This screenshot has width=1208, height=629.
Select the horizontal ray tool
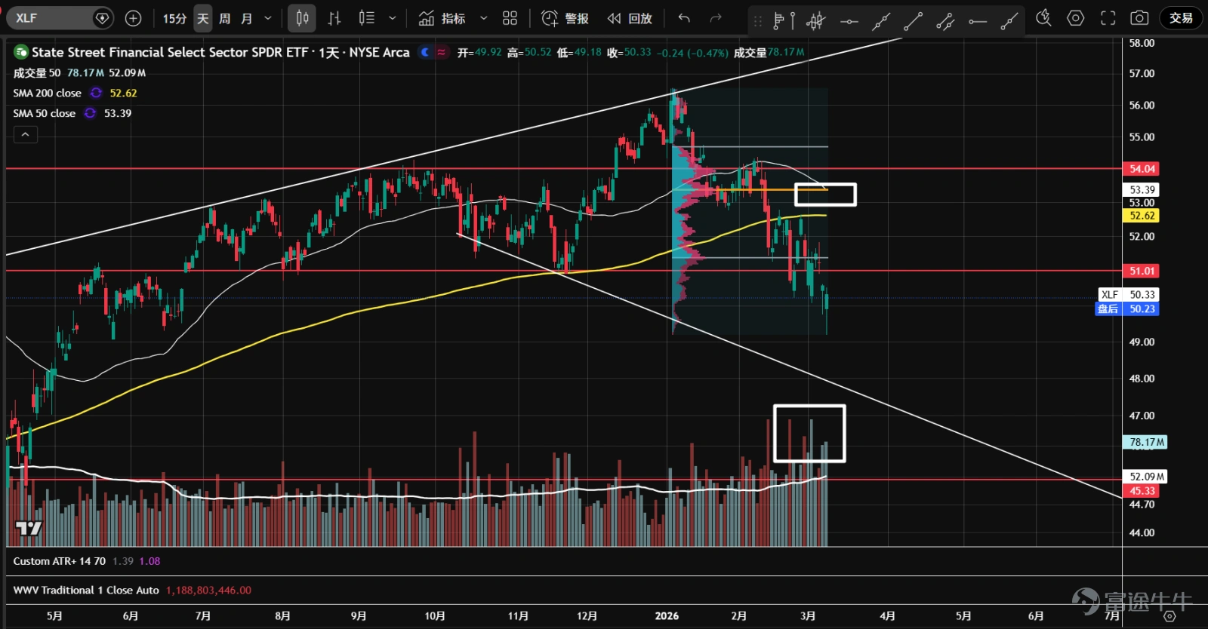coord(978,21)
